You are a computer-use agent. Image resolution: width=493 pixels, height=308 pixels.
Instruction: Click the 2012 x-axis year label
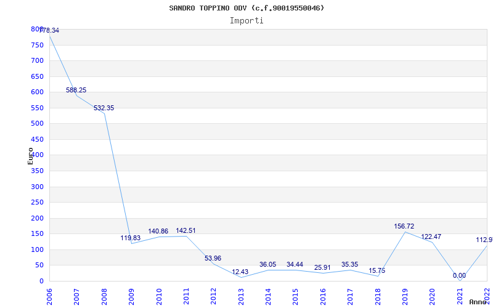tap(214, 297)
